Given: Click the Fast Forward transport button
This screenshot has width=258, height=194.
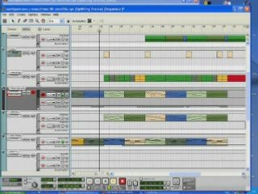Looking at the screenshot, I should click(x=97, y=181).
